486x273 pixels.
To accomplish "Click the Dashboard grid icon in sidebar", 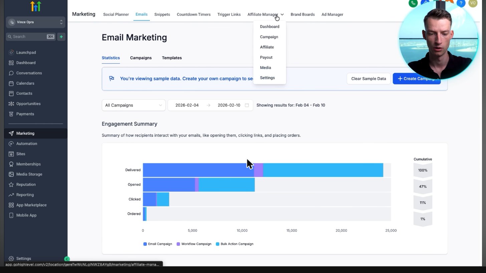I will [x=11, y=63].
